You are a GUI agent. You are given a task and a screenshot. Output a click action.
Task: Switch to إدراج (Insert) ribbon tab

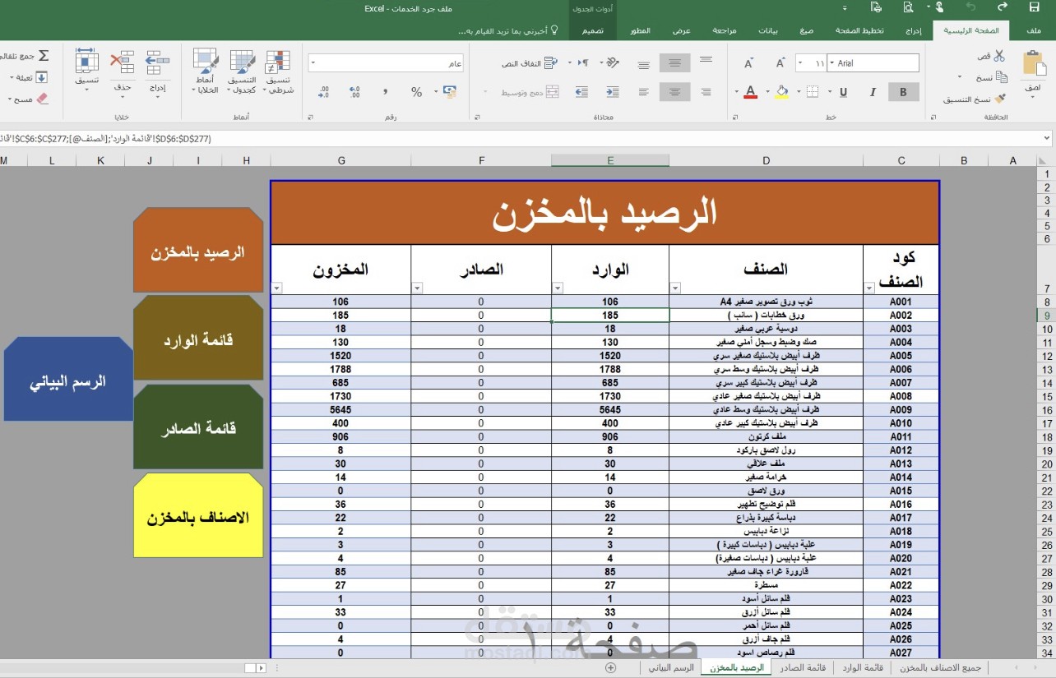pos(912,31)
